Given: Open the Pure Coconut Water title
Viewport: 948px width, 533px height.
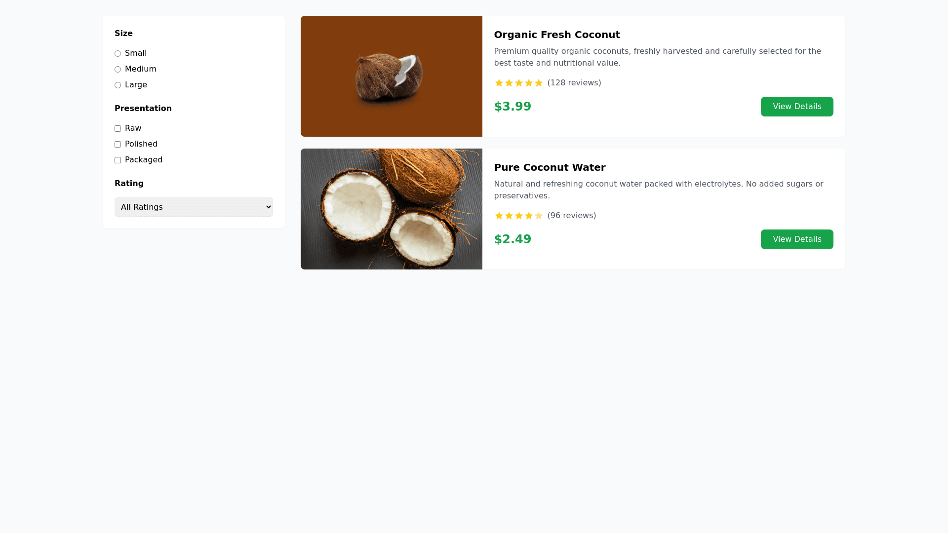Looking at the screenshot, I should (550, 167).
